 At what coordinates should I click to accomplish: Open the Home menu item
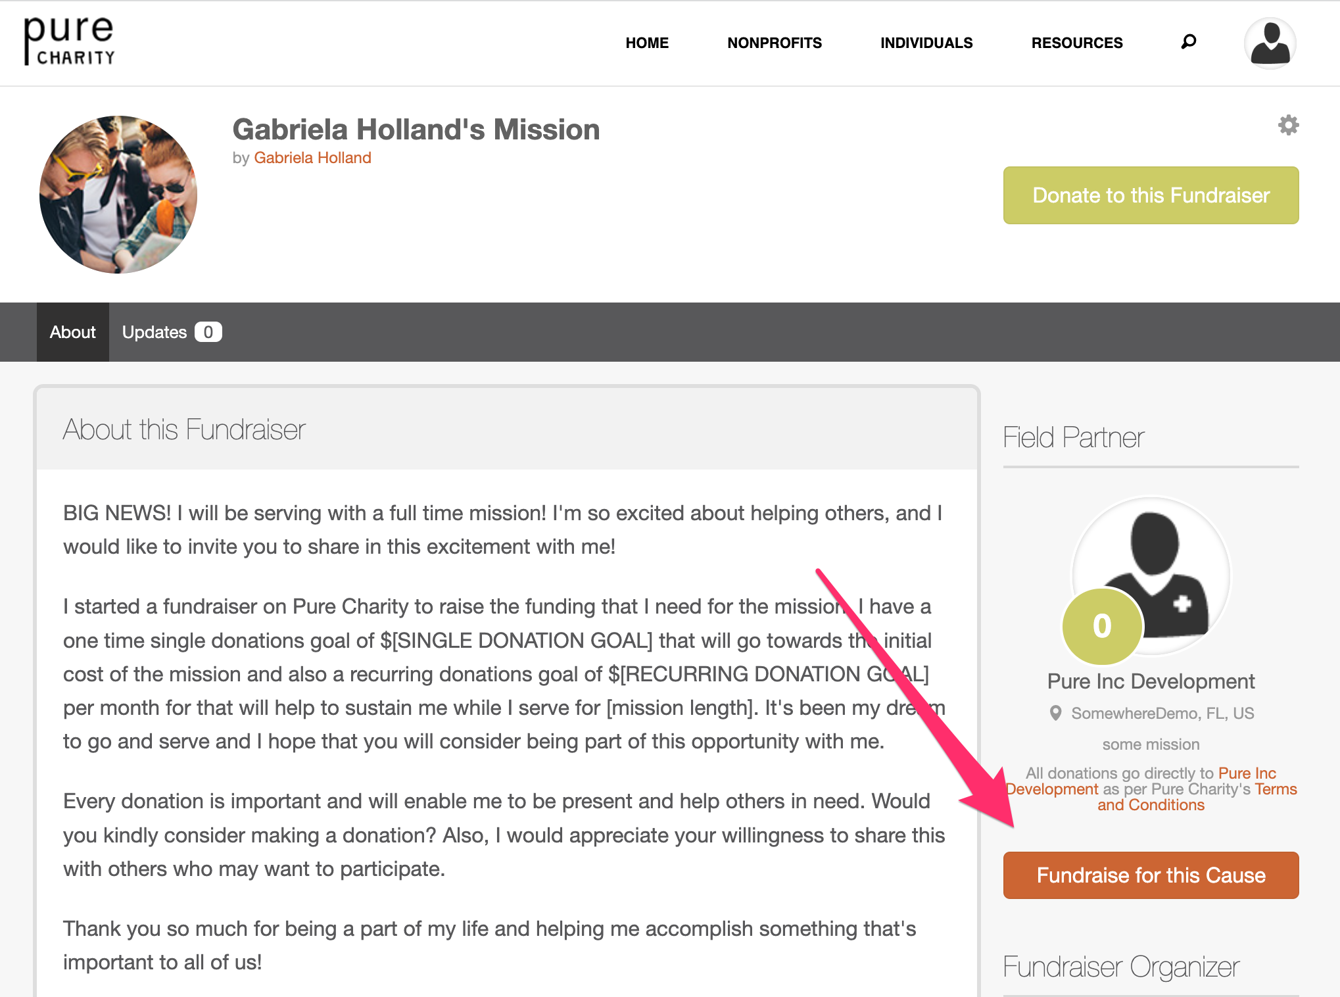647,43
